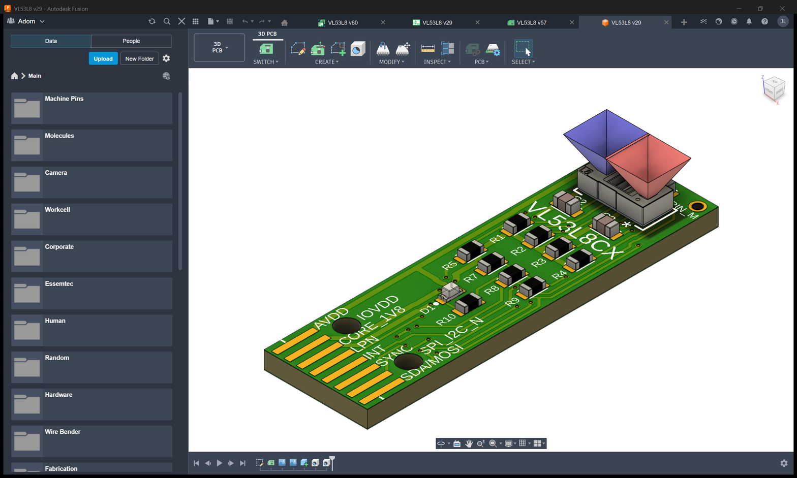The height and width of the screenshot is (478, 797).
Task: Select the Look At tool in navigation bar
Action: pos(457,443)
